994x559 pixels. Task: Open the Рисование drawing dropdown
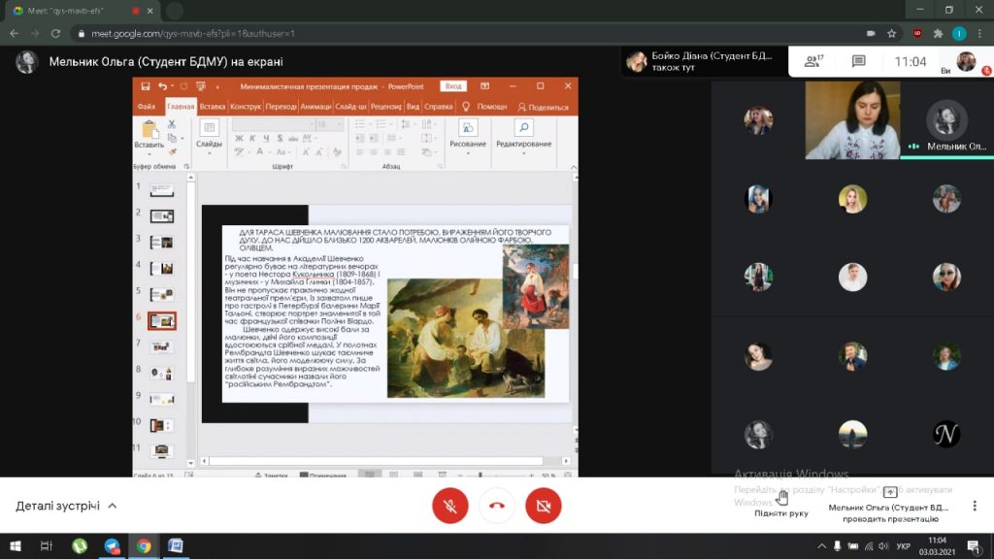468,136
